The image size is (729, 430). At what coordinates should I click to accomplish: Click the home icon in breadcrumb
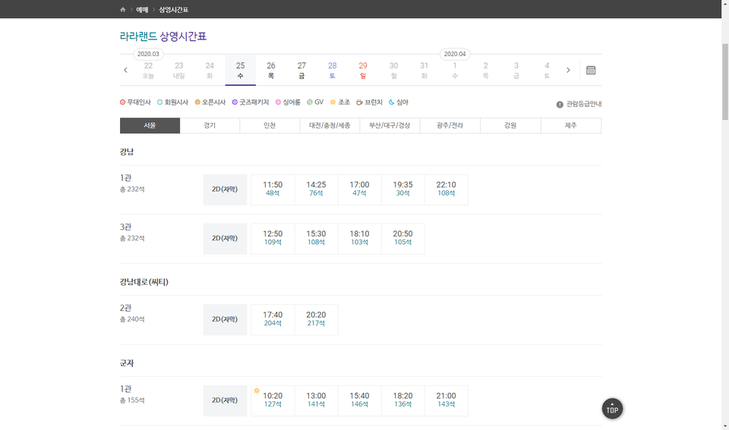tap(123, 9)
